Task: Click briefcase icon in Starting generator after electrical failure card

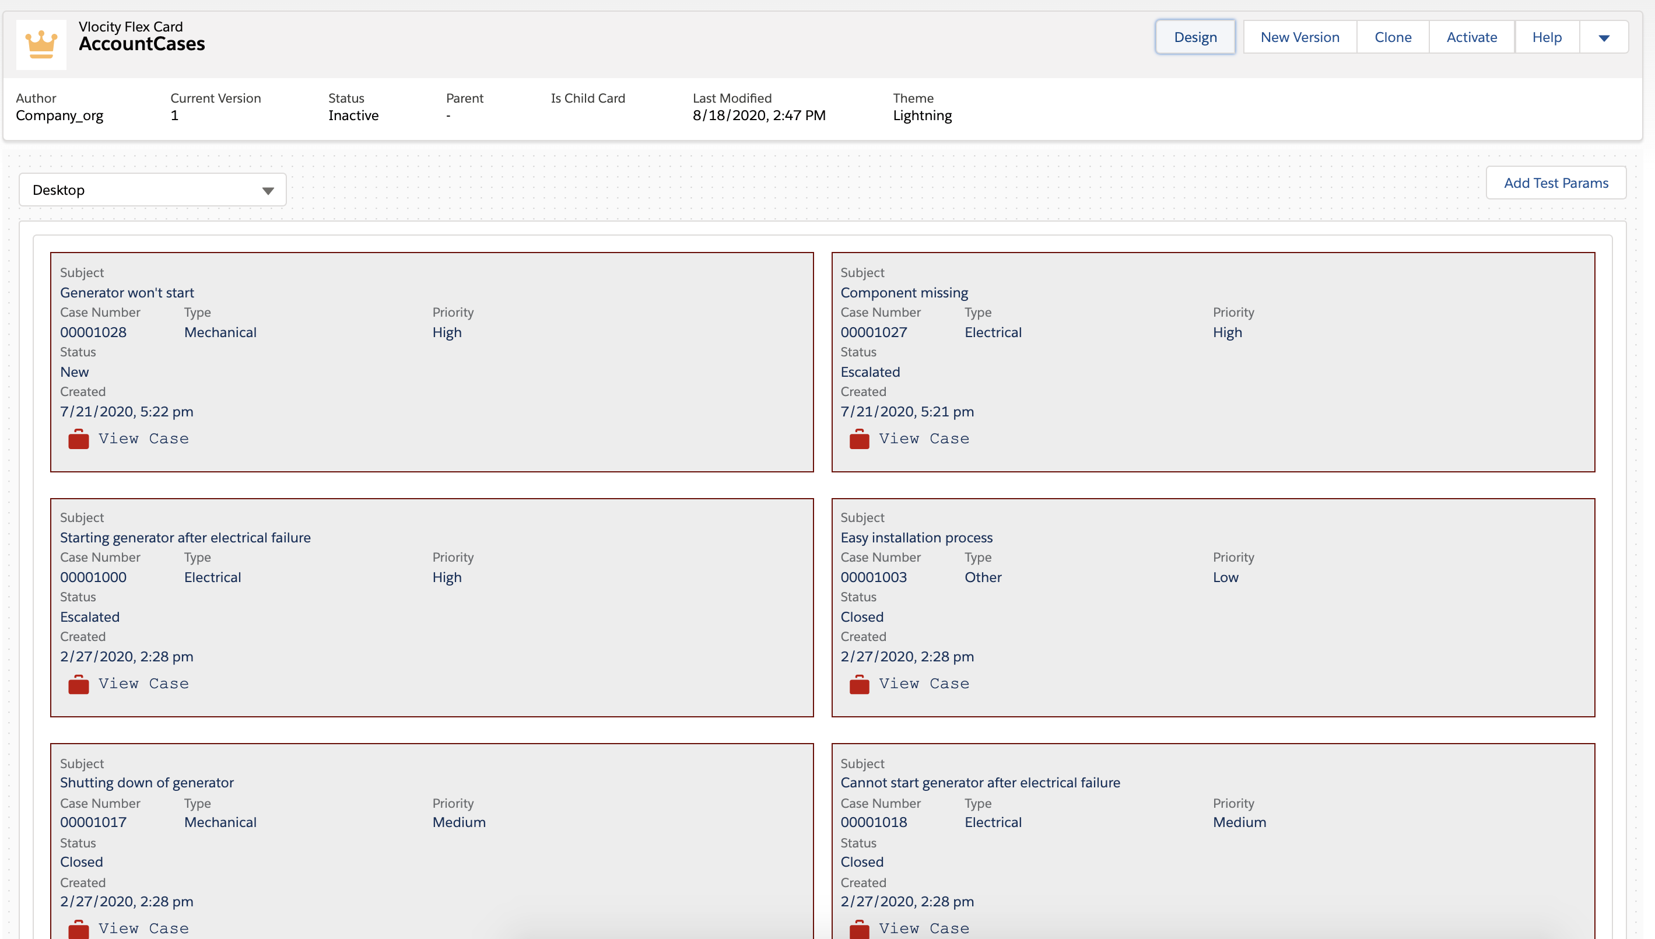Action: 79,684
